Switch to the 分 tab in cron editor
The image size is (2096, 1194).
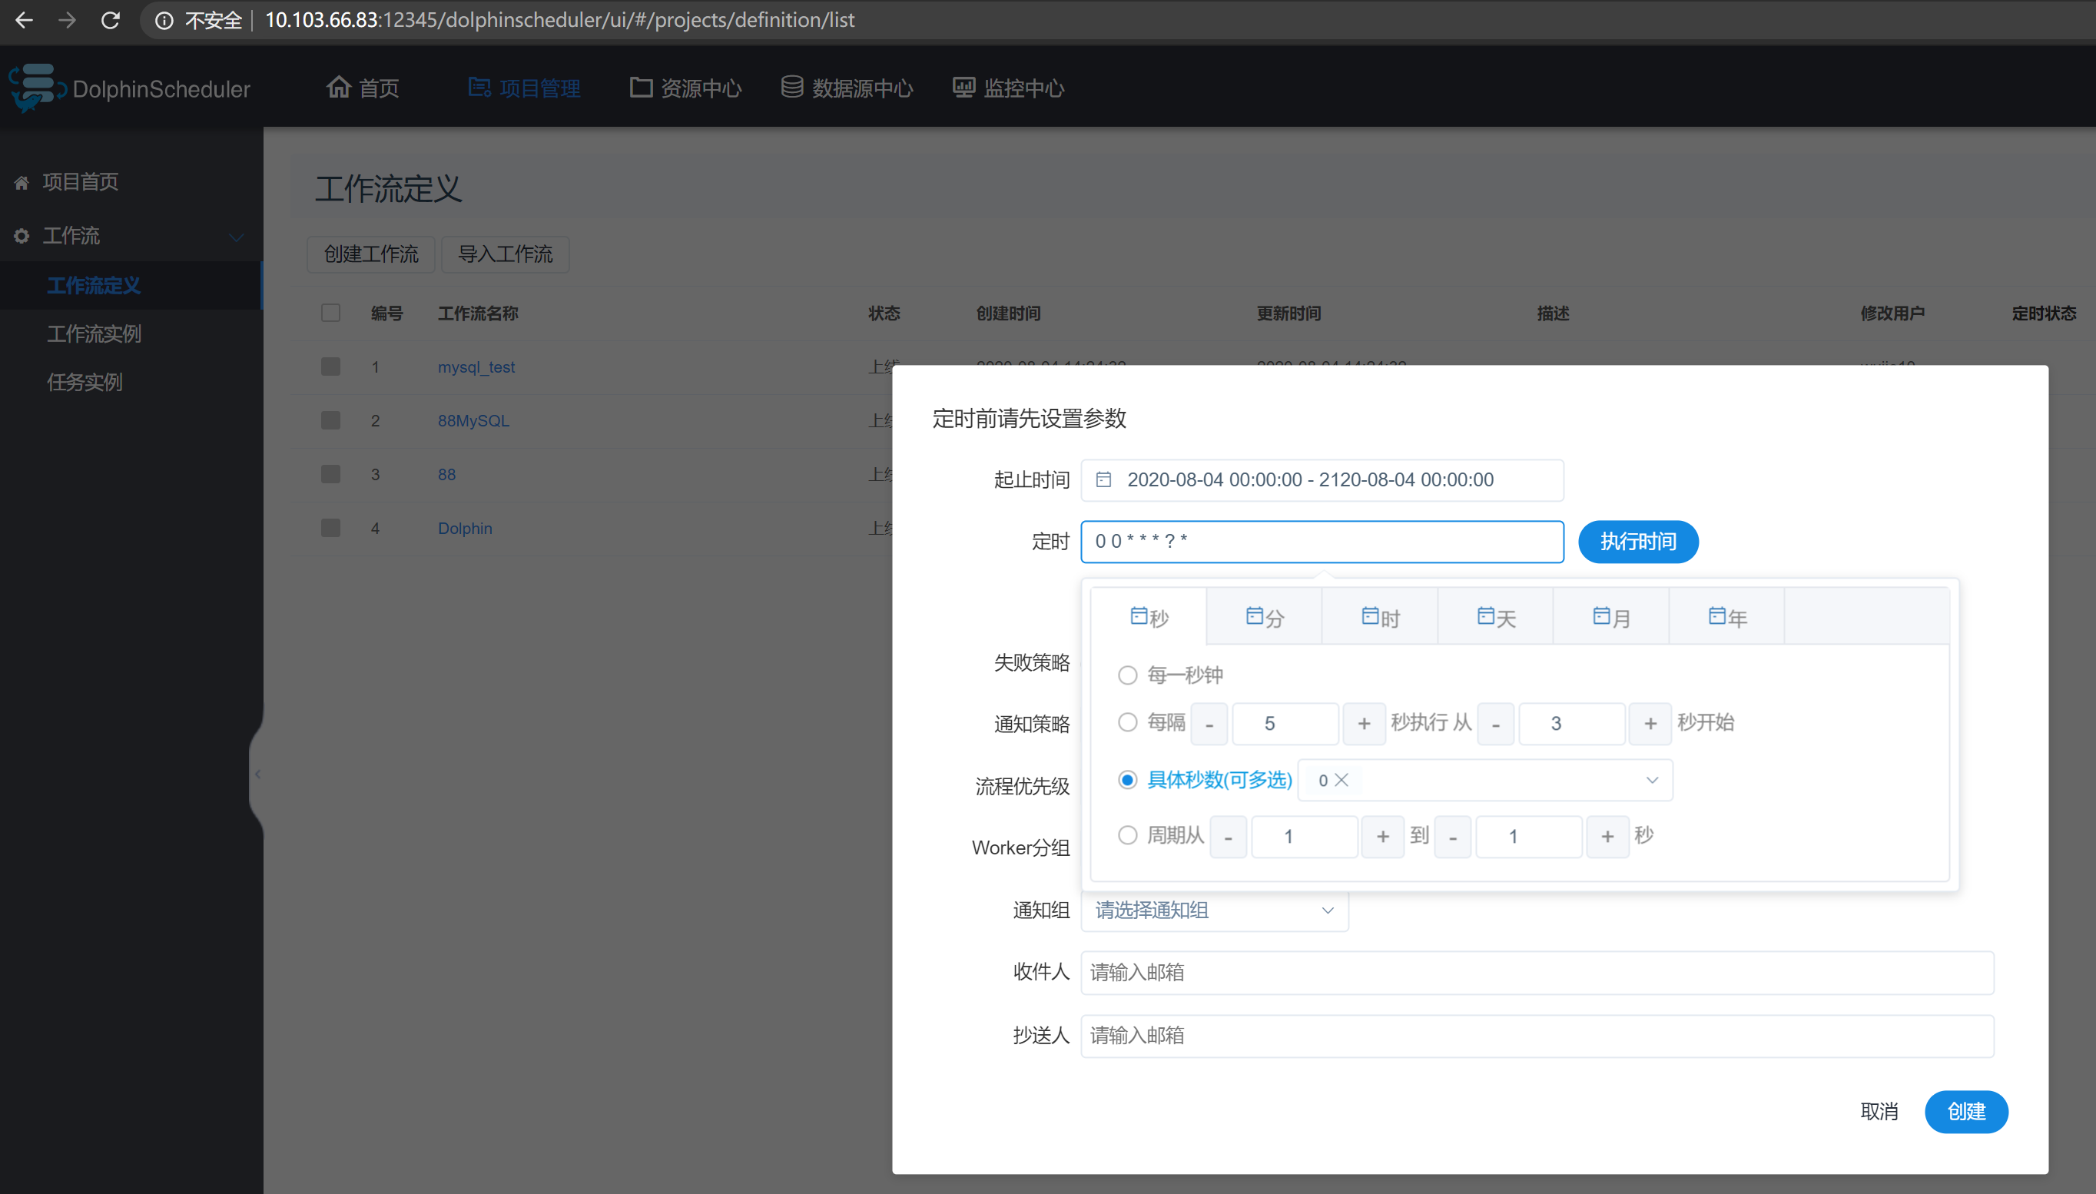(1264, 617)
